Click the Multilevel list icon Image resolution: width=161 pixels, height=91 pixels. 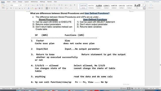coord(54,5)
